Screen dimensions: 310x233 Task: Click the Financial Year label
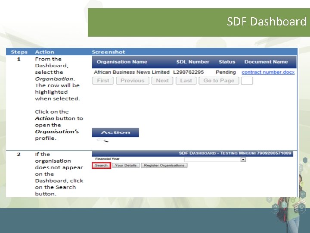[x=107, y=159]
